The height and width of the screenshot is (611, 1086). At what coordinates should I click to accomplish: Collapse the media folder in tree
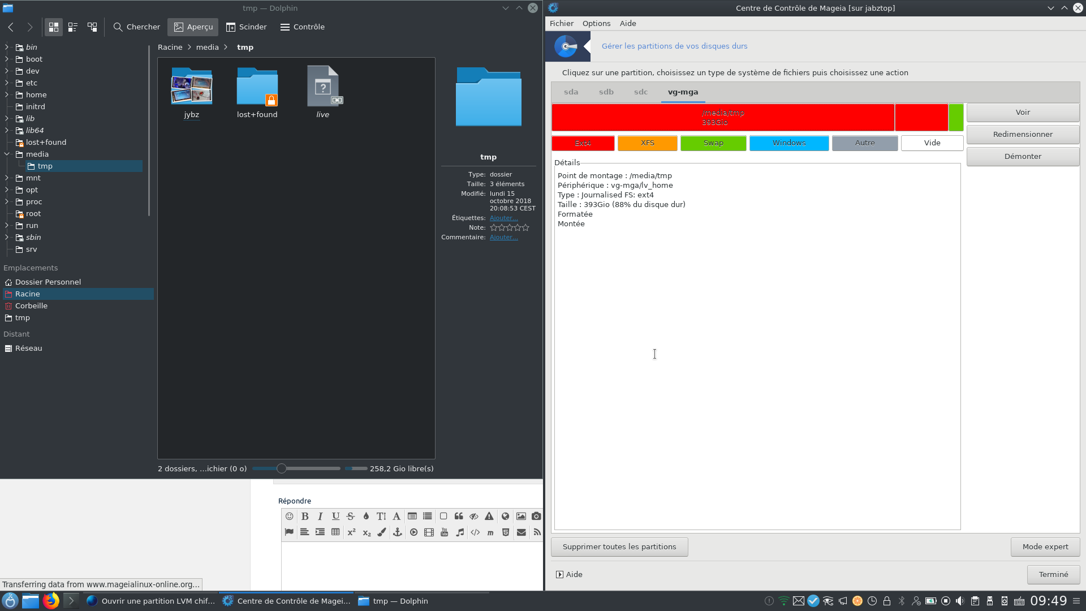tap(7, 154)
